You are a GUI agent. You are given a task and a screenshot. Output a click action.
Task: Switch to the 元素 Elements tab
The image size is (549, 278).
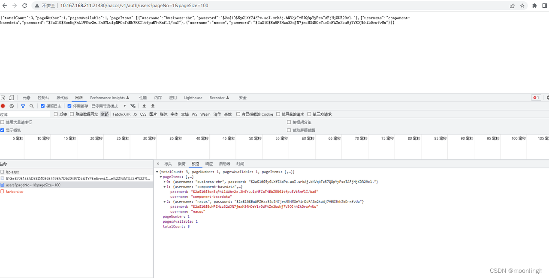point(27,98)
